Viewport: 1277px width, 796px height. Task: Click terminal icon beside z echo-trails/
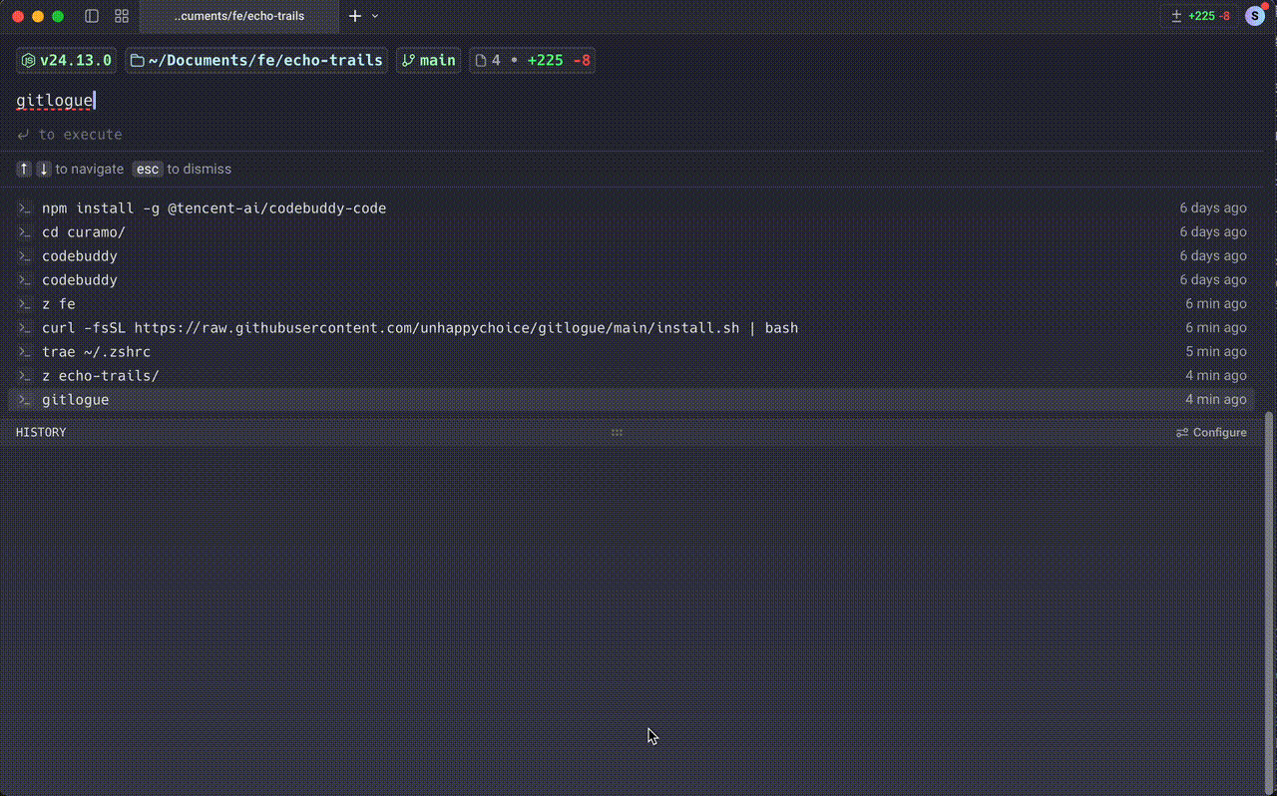pos(25,376)
